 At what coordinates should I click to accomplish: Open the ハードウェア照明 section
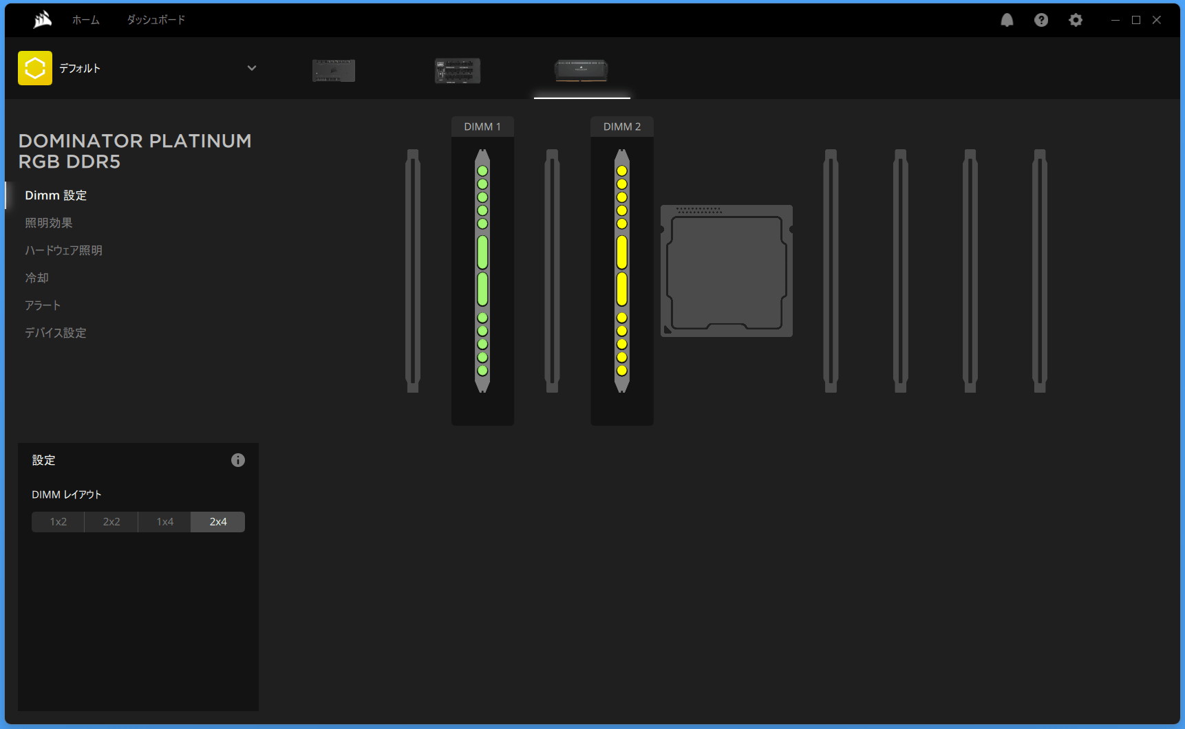pos(64,250)
